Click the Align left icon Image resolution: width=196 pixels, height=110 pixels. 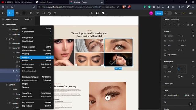point(165,24)
